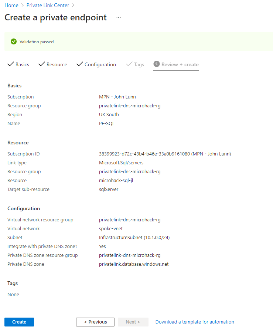Open Private Link Center breadcrumb

click(48, 5)
